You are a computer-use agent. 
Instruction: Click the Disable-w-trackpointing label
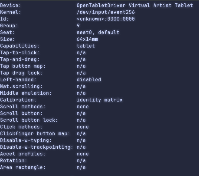click(37, 147)
